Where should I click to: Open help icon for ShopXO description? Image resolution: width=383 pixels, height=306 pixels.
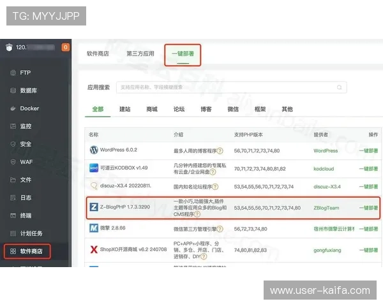click(204, 256)
